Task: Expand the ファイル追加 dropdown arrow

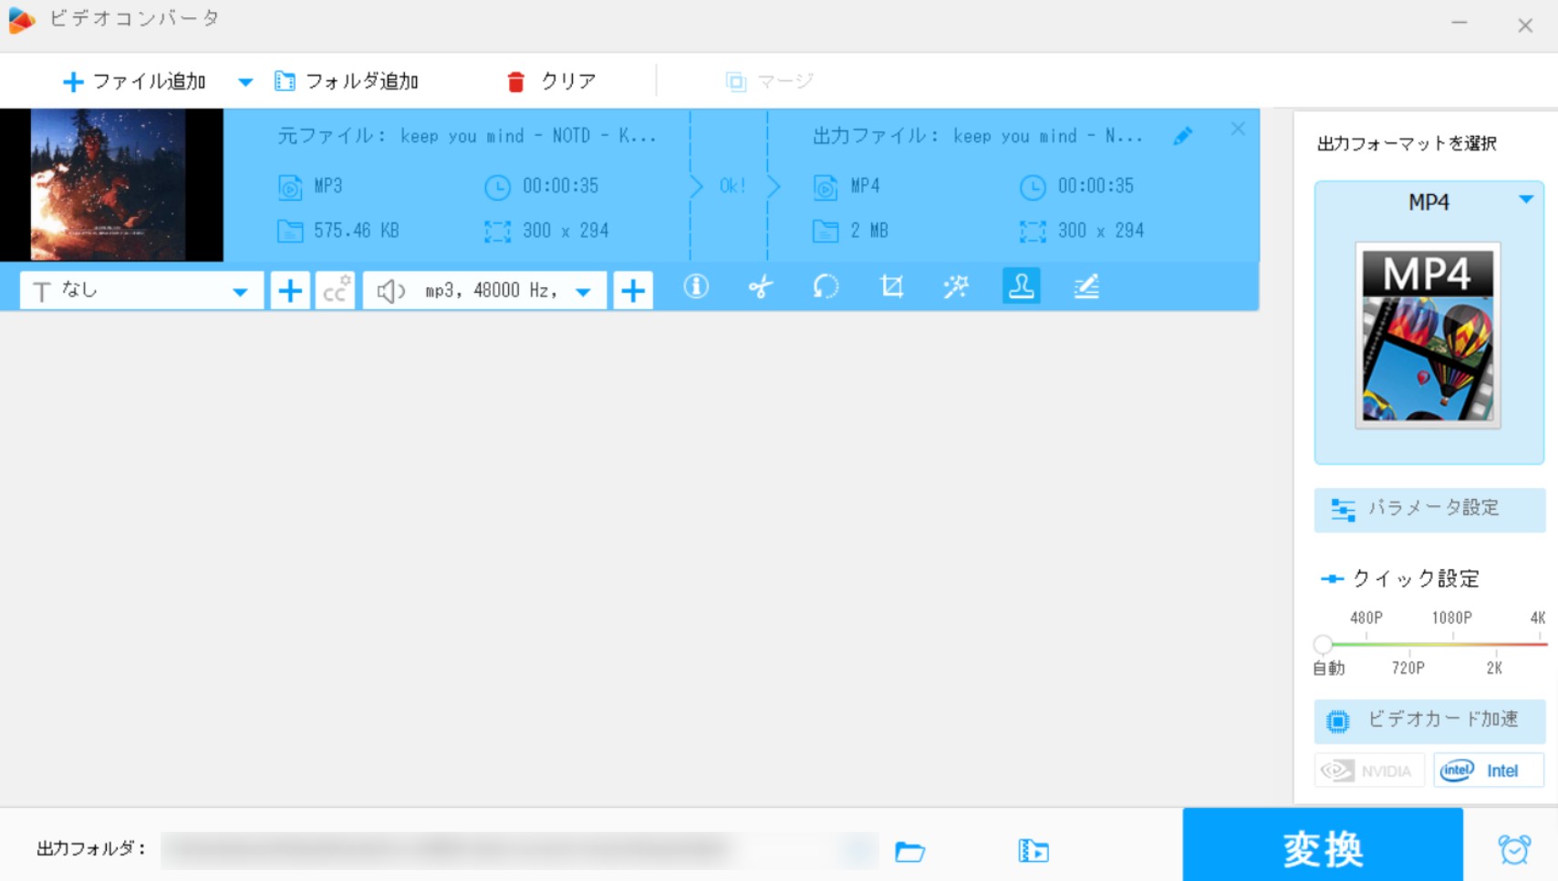Action: pyautogui.click(x=245, y=82)
